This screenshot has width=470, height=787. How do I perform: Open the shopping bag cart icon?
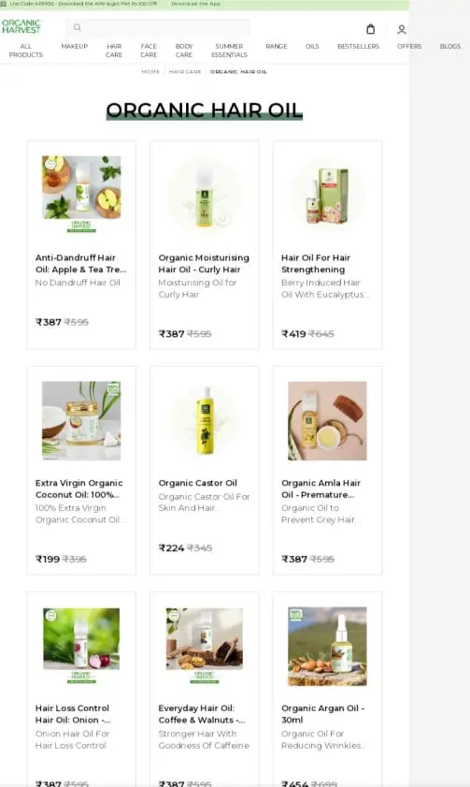[x=370, y=29]
